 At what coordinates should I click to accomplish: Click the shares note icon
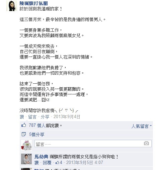point(23,134)
